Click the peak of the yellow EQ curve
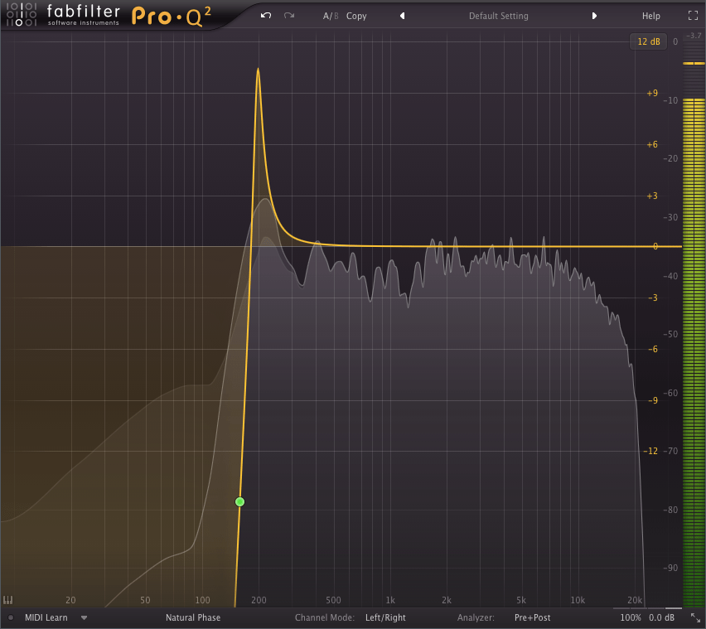 (x=258, y=69)
